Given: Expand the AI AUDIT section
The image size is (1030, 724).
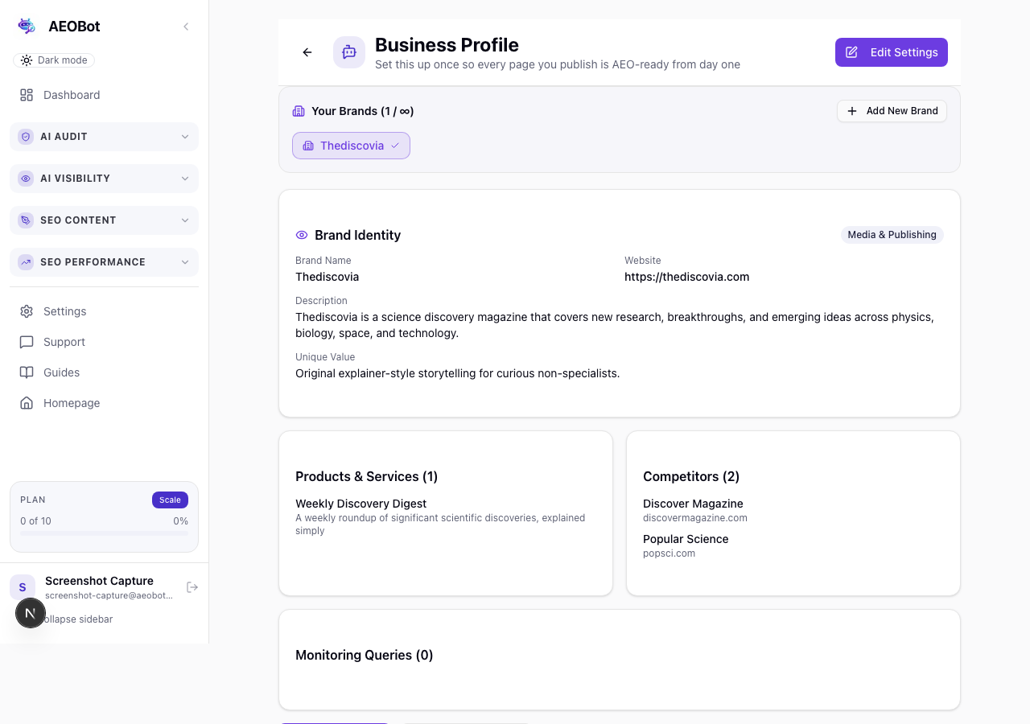Looking at the screenshot, I should pyautogui.click(x=104, y=137).
